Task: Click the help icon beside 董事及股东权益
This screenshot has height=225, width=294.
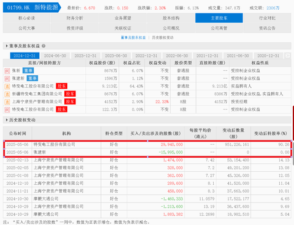Action: 43,46
